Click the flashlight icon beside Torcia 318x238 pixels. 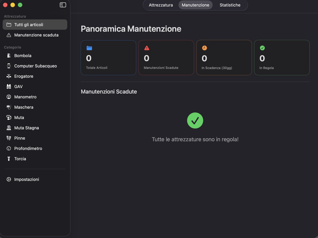point(9,159)
